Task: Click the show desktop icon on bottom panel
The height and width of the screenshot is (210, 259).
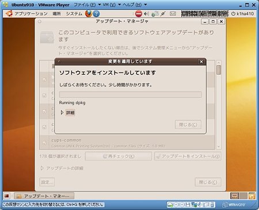Action: [x=6, y=196]
